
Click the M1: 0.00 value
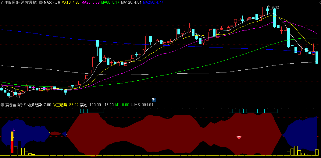pos(122,105)
